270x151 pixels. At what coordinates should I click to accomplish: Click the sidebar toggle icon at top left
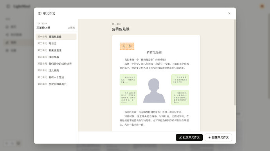pos(8,6)
